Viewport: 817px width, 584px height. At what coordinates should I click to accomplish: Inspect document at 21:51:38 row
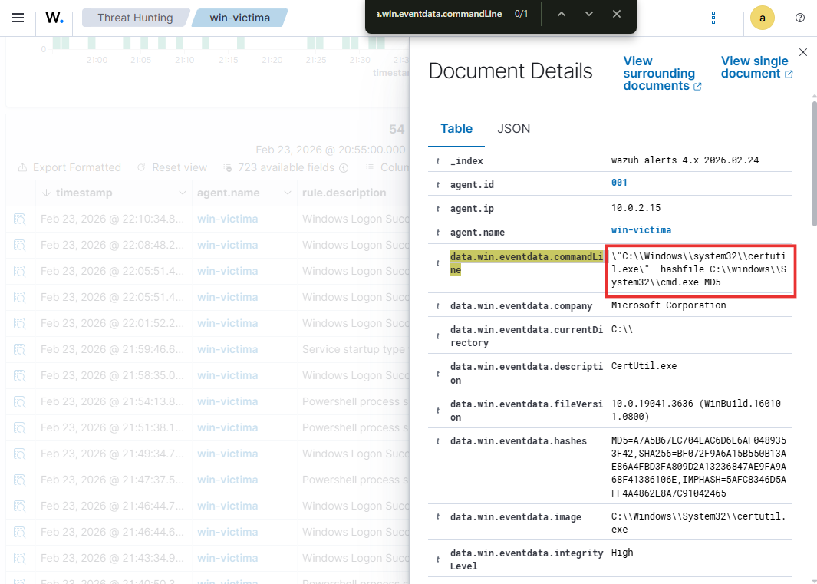(x=20, y=427)
